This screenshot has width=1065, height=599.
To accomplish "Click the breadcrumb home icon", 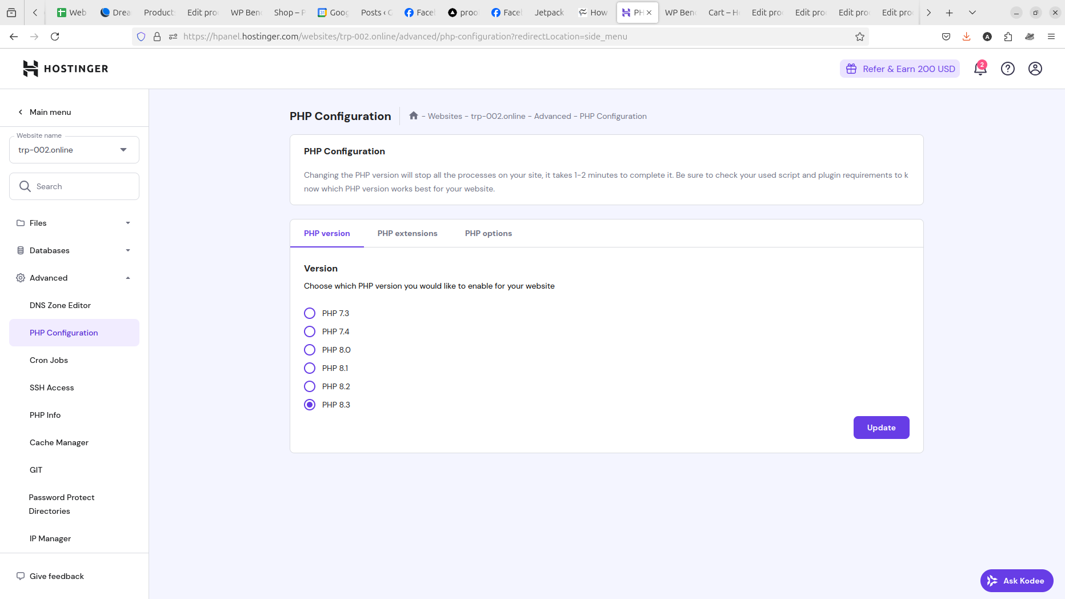I will [x=414, y=115].
